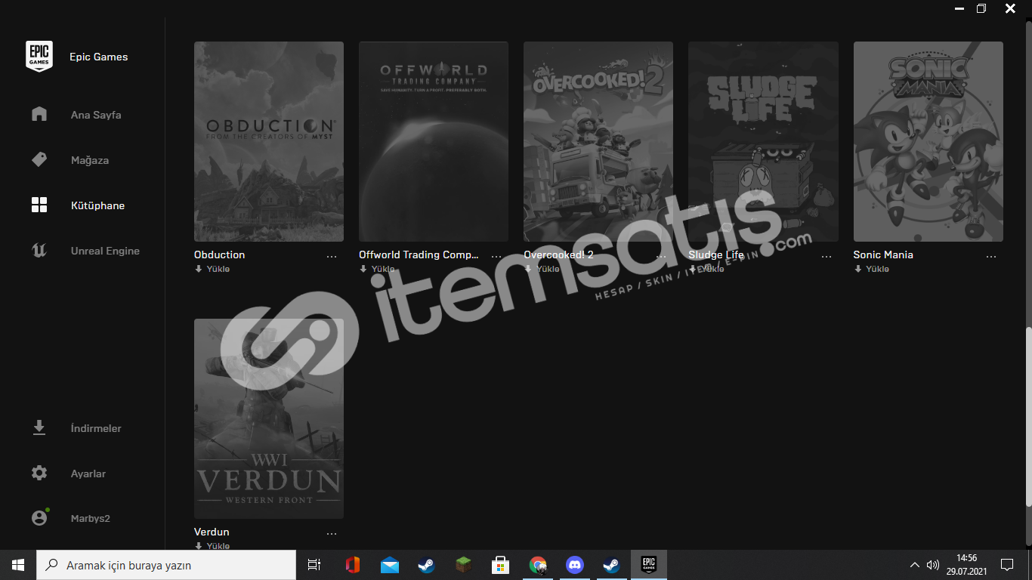Click Yükle under Verdun
This screenshot has height=580, width=1032.
tap(212, 546)
